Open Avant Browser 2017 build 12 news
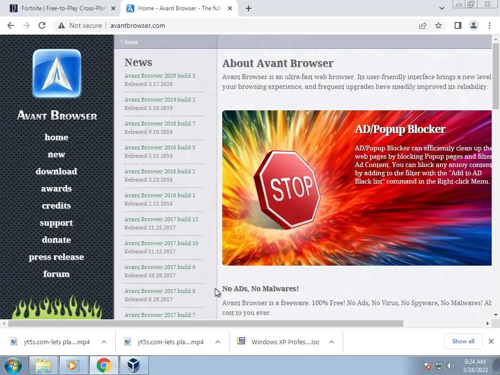Viewport: 500px width, 375px height. [x=161, y=219]
